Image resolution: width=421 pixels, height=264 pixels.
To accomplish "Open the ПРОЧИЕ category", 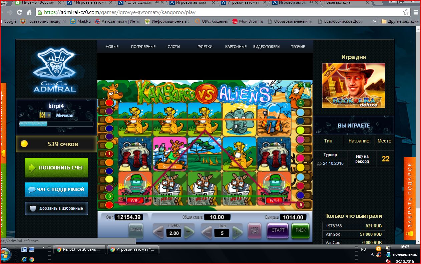I will coord(298,47).
